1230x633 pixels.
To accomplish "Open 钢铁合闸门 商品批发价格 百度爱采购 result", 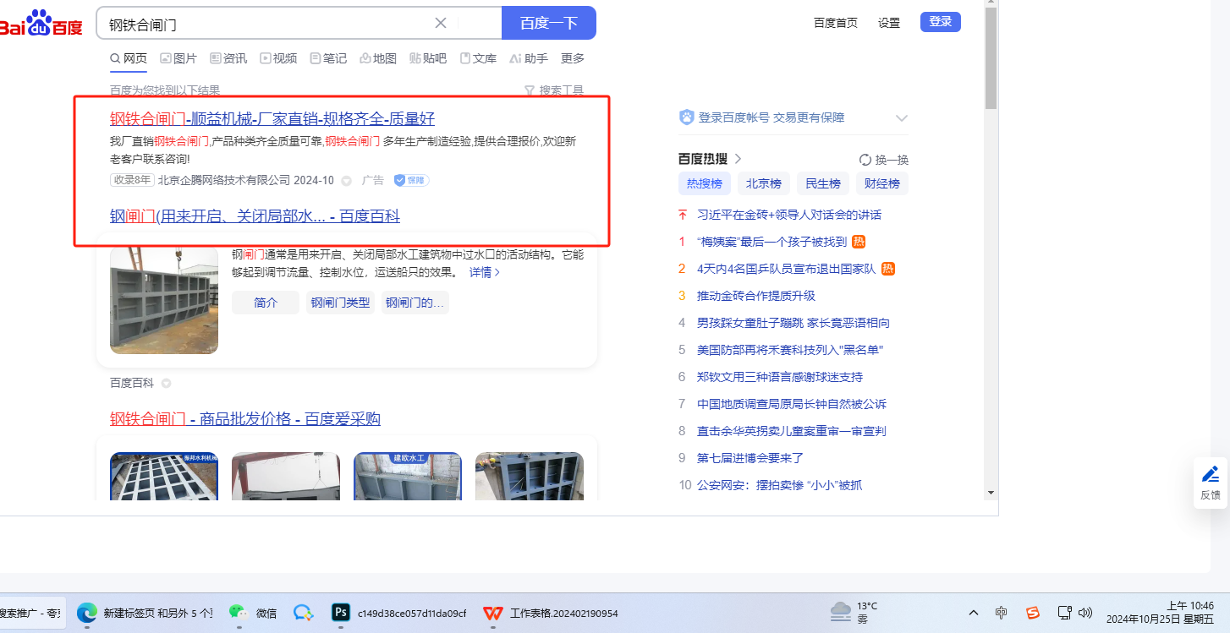I will click(245, 419).
